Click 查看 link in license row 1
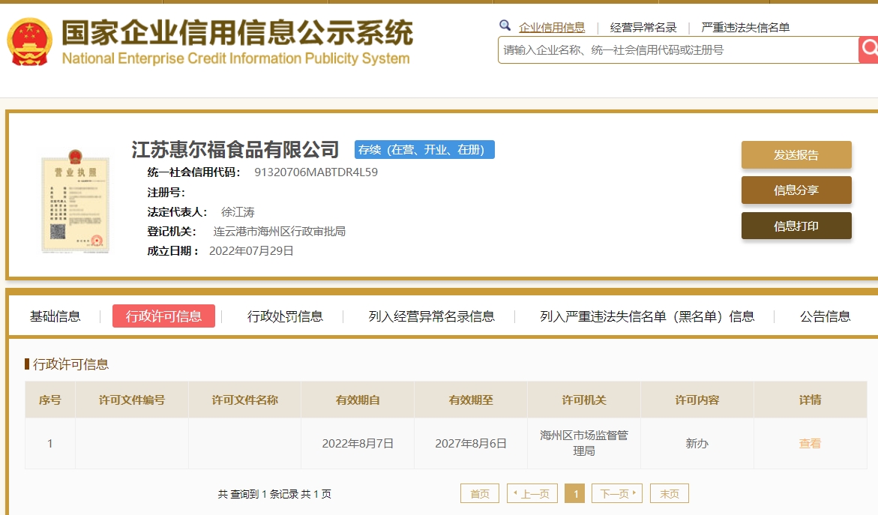Image resolution: width=878 pixels, height=515 pixels. tap(810, 443)
